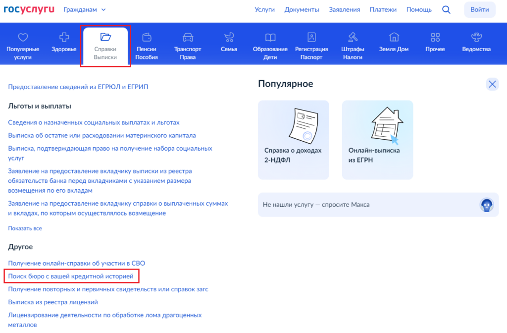
Task: Open the Ведомства emblem icon category
Action: 476,38
